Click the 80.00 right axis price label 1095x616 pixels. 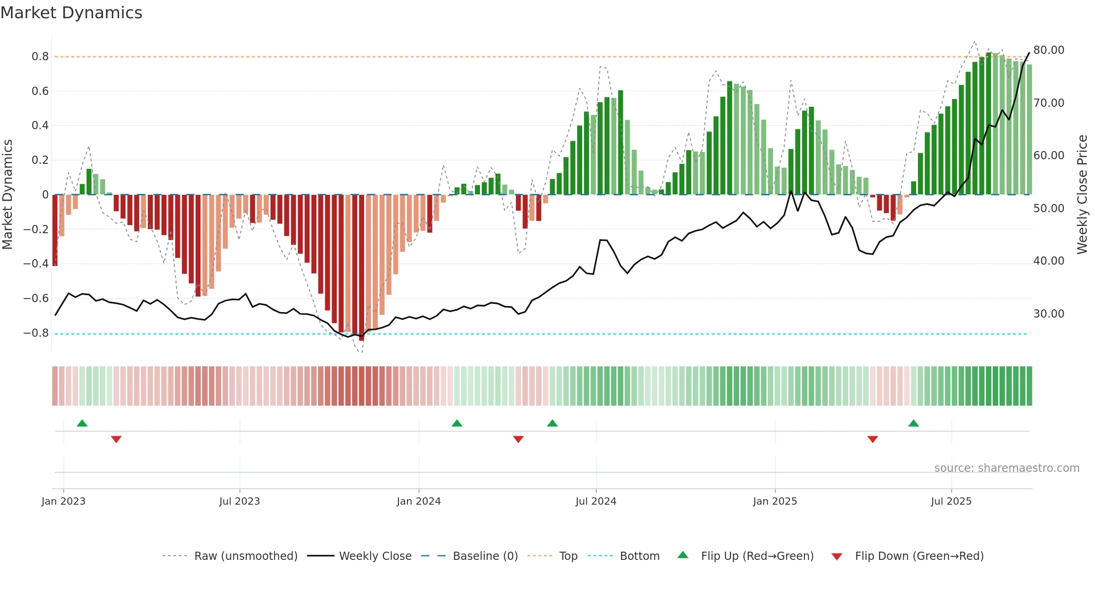point(1049,50)
